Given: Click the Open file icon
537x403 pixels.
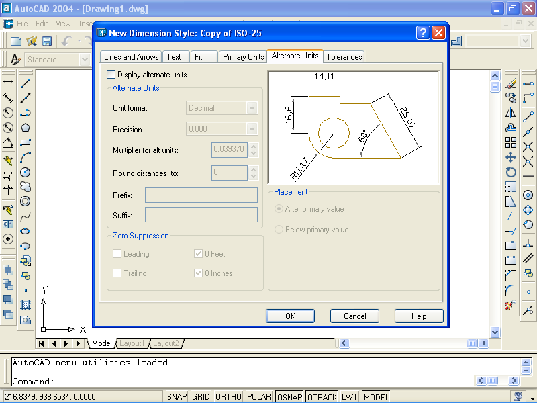Looking at the screenshot, I should 32,41.
